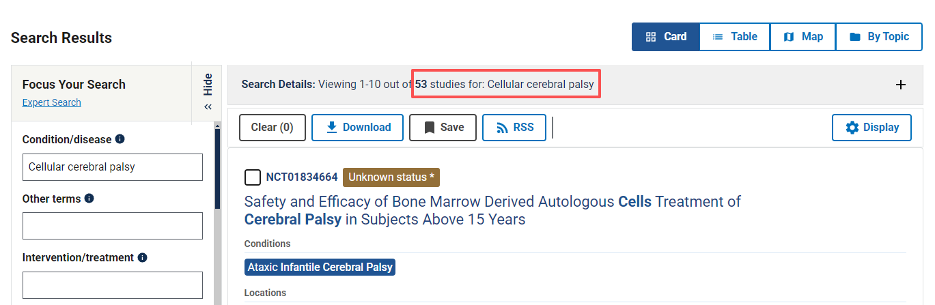Click the info icon beside Other terms
This screenshot has height=305, width=935.
[89, 199]
